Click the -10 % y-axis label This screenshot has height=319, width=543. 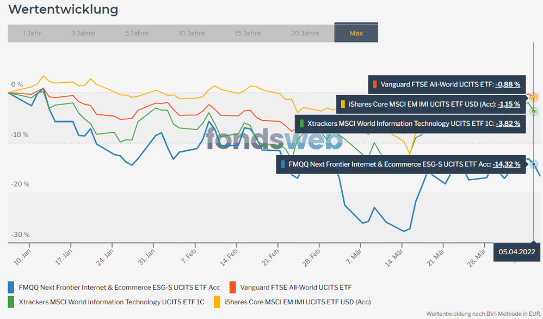[20, 134]
